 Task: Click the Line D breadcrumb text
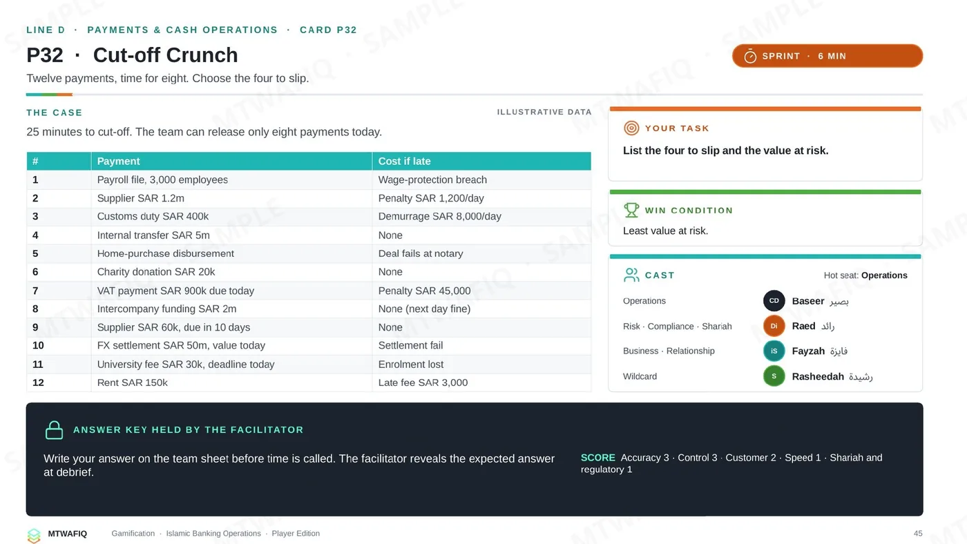pos(46,30)
